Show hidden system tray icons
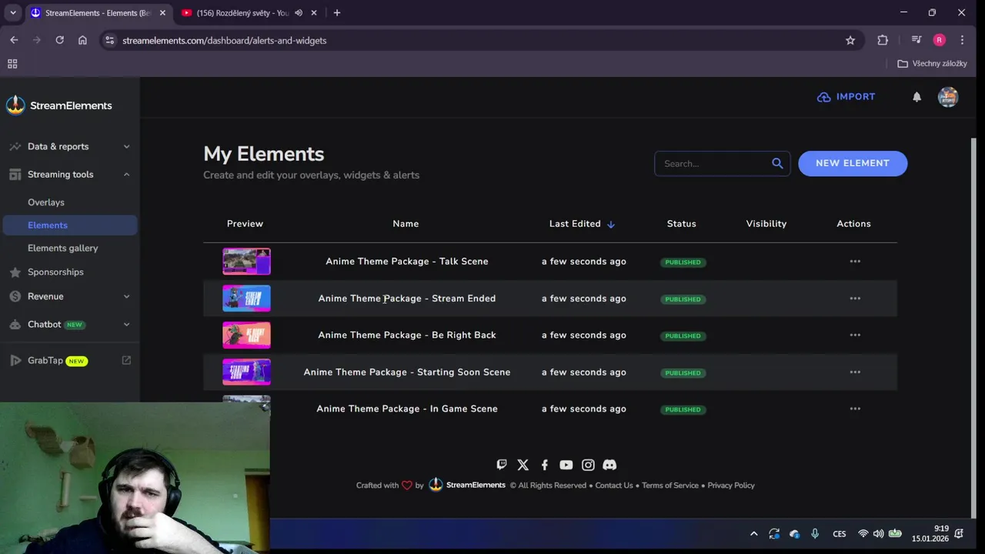985x554 pixels. click(754, 534)
